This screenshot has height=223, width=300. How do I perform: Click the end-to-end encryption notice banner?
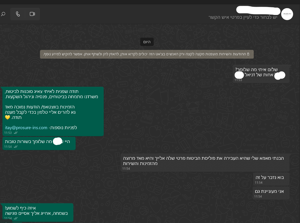(147, 54)
